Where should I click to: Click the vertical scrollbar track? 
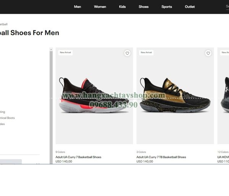tap(51, 108)
